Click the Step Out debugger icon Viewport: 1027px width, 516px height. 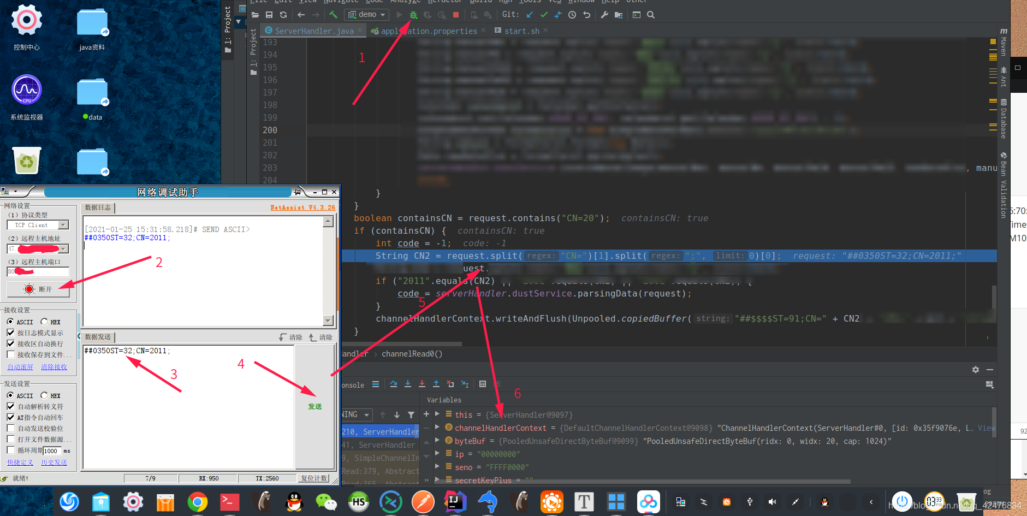coord(436,384)
